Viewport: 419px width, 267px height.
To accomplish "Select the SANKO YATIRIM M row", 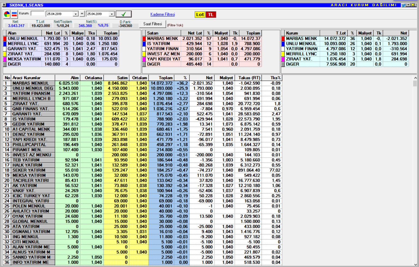I will (x=142, y=257).
